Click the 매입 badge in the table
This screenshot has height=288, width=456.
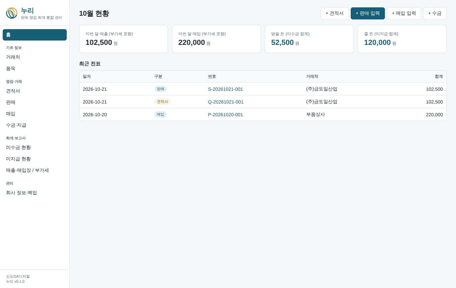[x=161, y=115]
